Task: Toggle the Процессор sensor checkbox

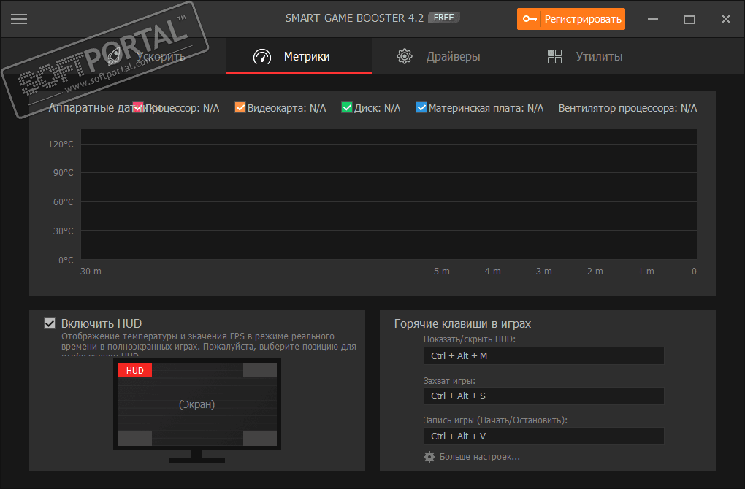Action: coord(138,108)
